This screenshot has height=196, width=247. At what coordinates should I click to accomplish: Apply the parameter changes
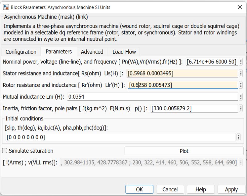[x=232, y=189]
